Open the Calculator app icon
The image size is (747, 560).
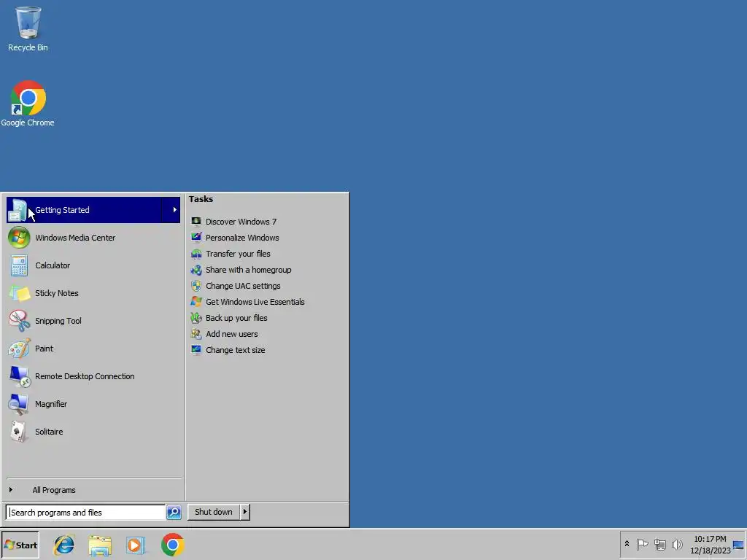click(x=19, y=265)
